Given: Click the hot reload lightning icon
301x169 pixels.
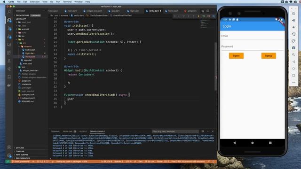Looking at the screenshot, I should click(x=198, y=16).
